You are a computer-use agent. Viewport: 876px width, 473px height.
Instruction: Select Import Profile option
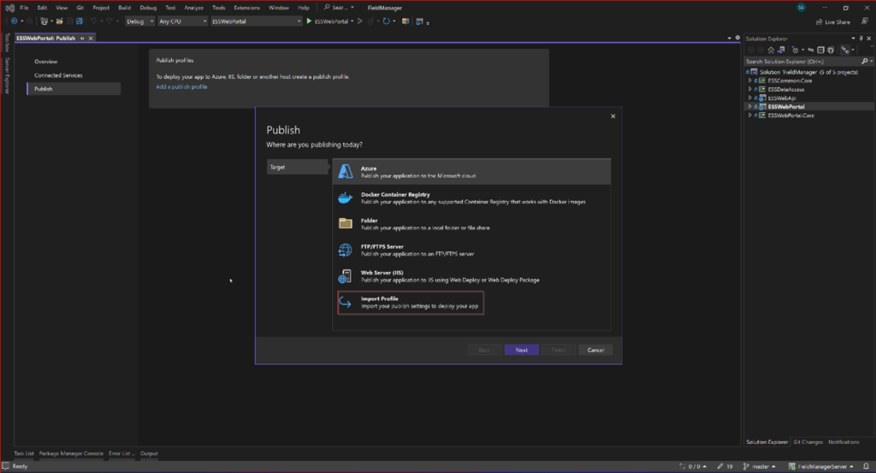click(411, 302)
